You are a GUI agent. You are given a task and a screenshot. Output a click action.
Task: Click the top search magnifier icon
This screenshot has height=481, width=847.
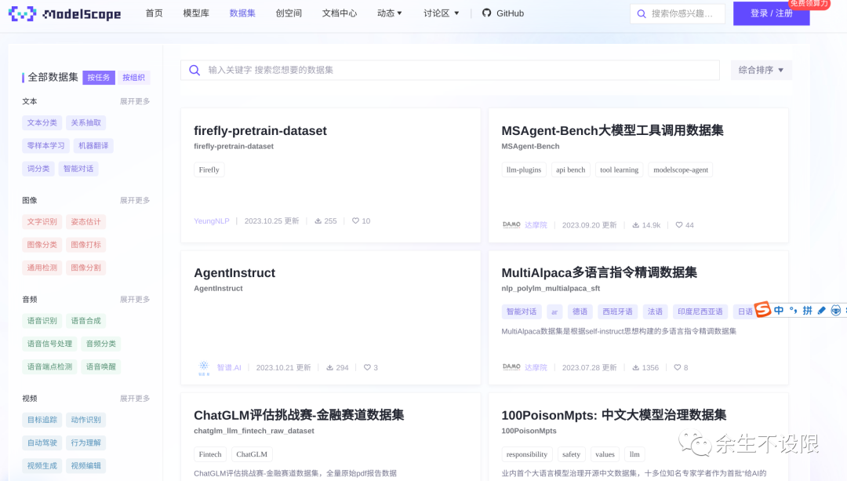tap(642, 13)
